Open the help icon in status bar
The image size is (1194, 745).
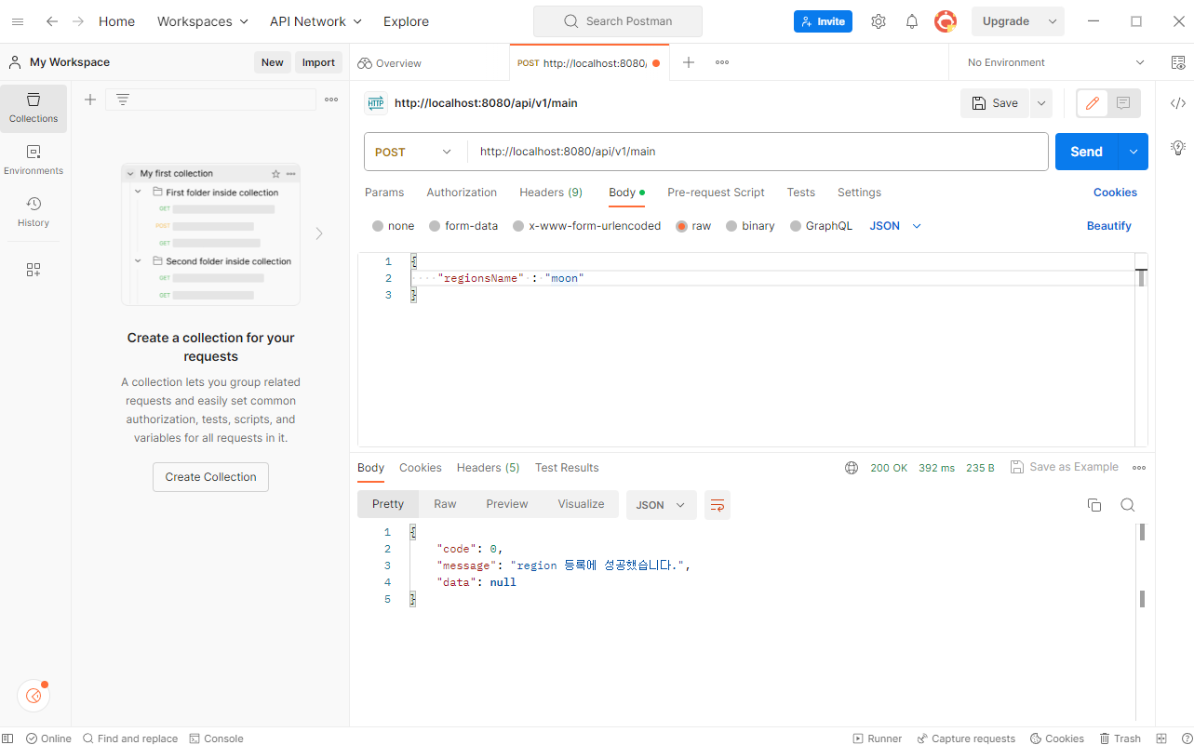[1187, 738]
